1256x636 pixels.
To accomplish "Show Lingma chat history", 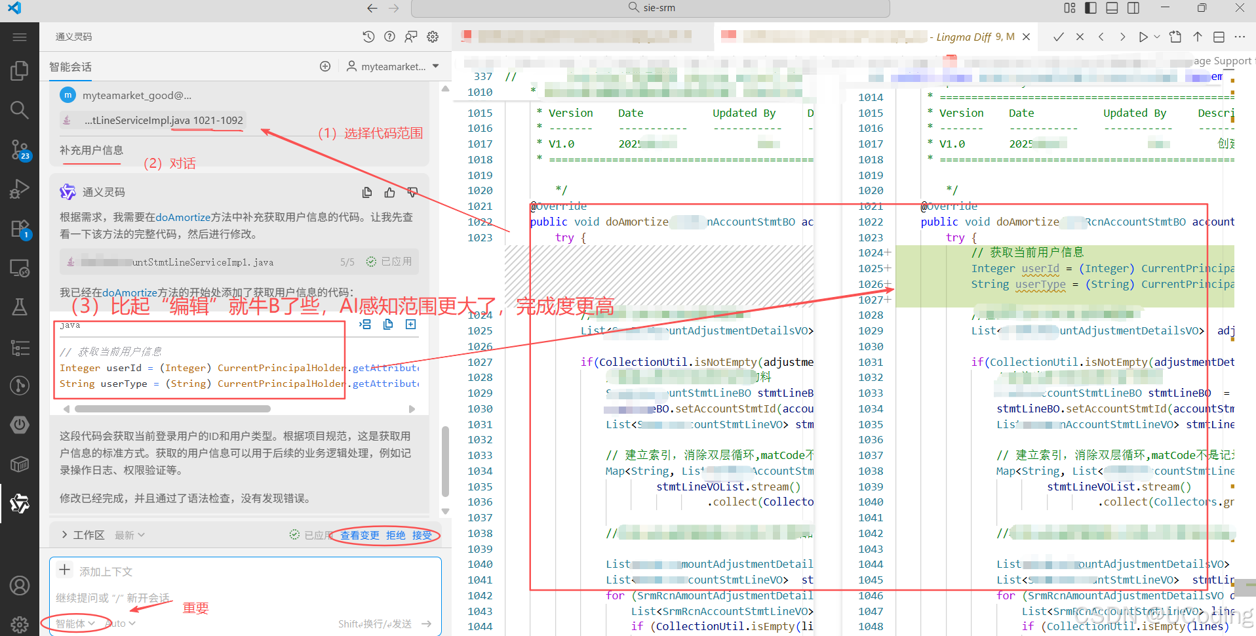I will (368, 37).
